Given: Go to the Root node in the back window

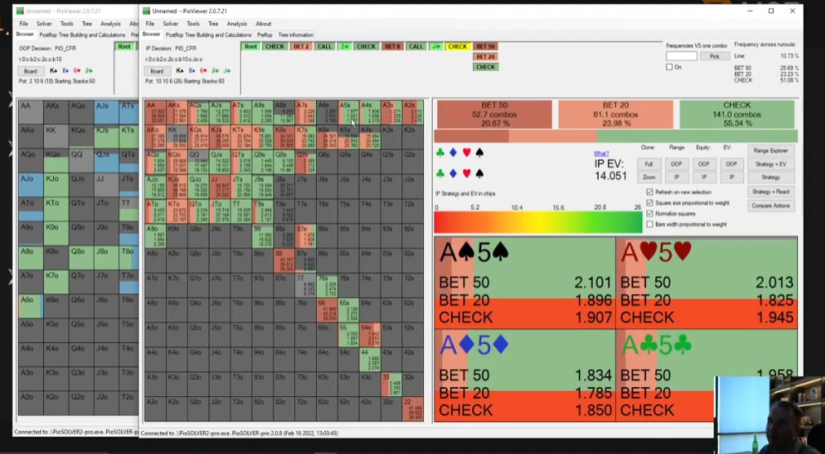Looking at the screenshot, I should (x=124, y=47).
